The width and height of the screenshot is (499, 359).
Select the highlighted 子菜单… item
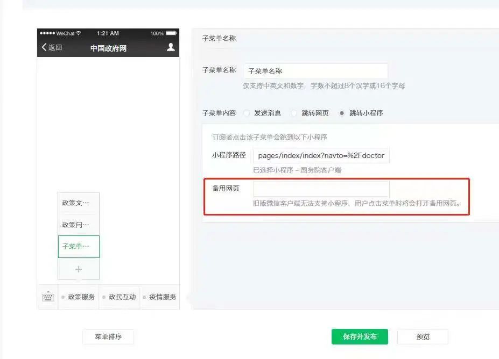(x=79, y=247)
